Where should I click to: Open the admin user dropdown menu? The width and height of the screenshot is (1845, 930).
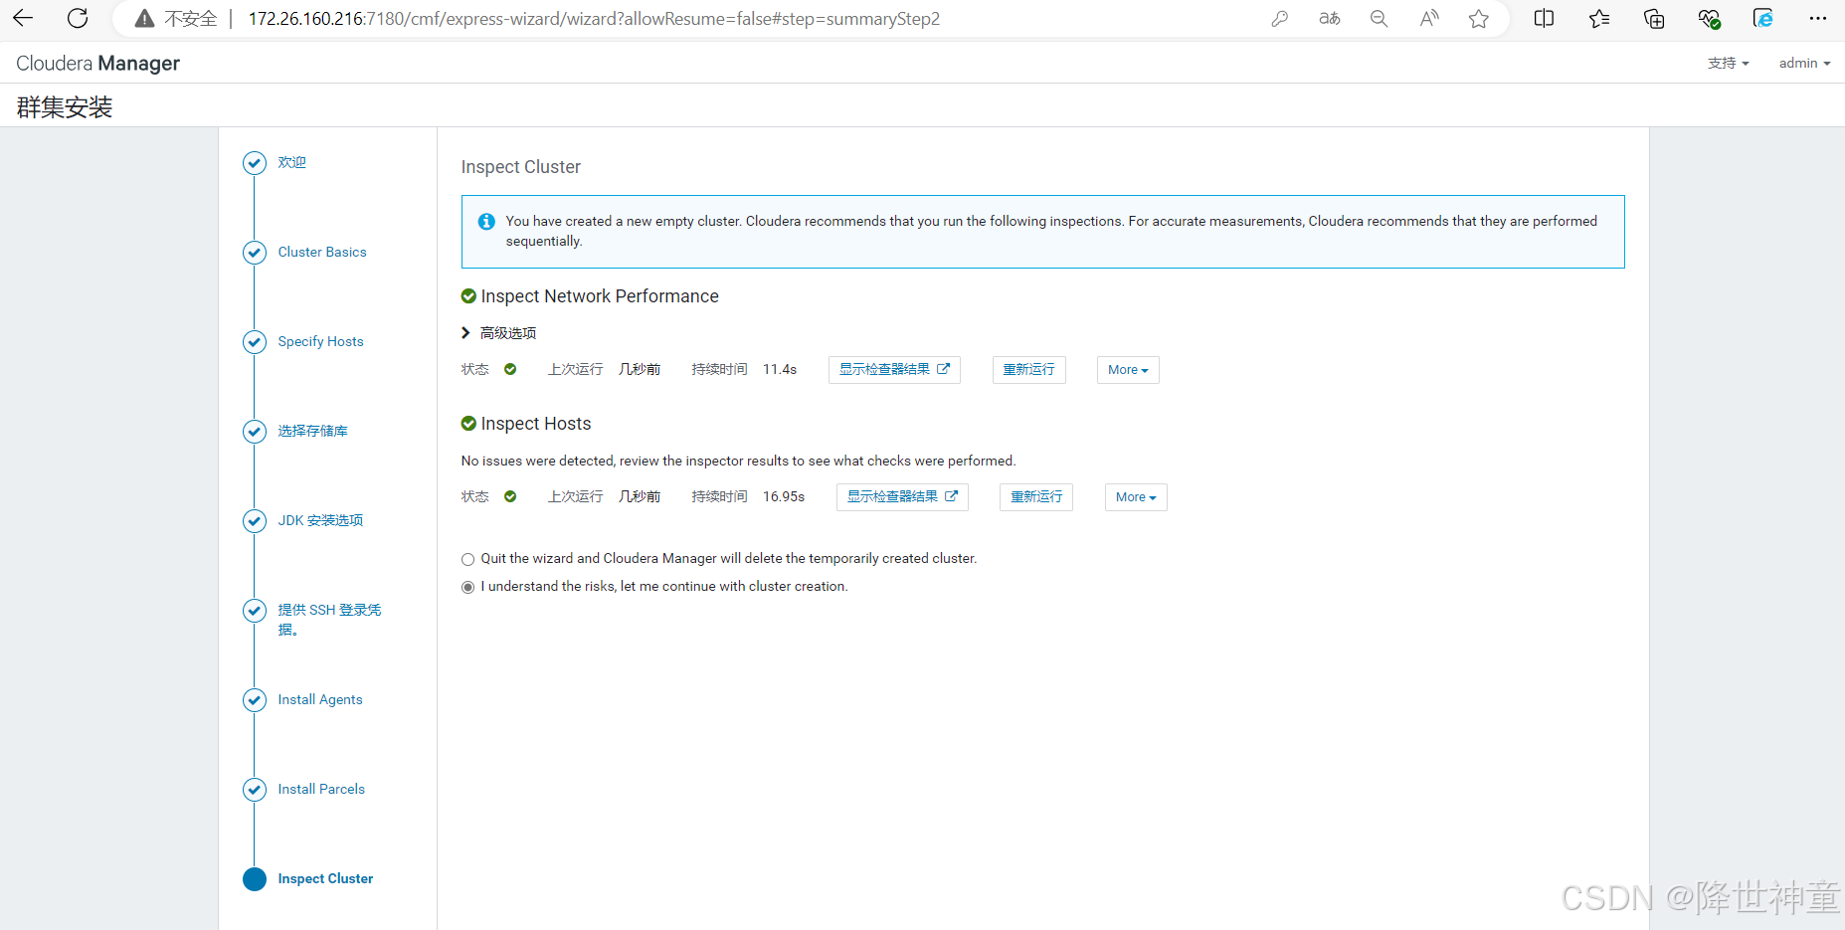point(1804,63)
